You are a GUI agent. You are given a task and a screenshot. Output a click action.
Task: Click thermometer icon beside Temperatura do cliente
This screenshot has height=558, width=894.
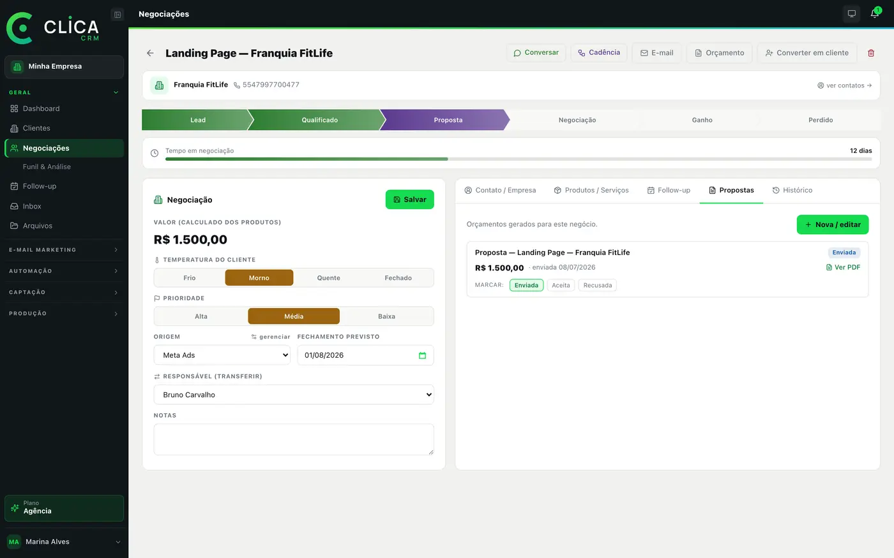(x=157, y=260)
